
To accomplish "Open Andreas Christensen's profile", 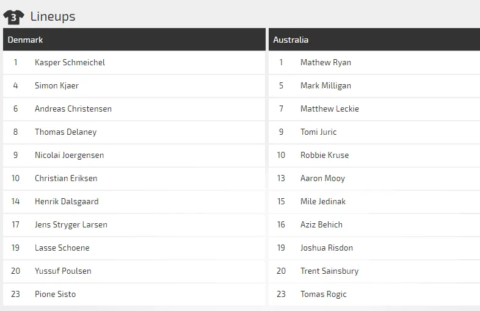I will coord(73,109).
